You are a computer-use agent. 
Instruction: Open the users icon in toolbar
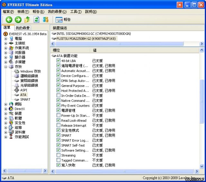click(x=46, y=20)
